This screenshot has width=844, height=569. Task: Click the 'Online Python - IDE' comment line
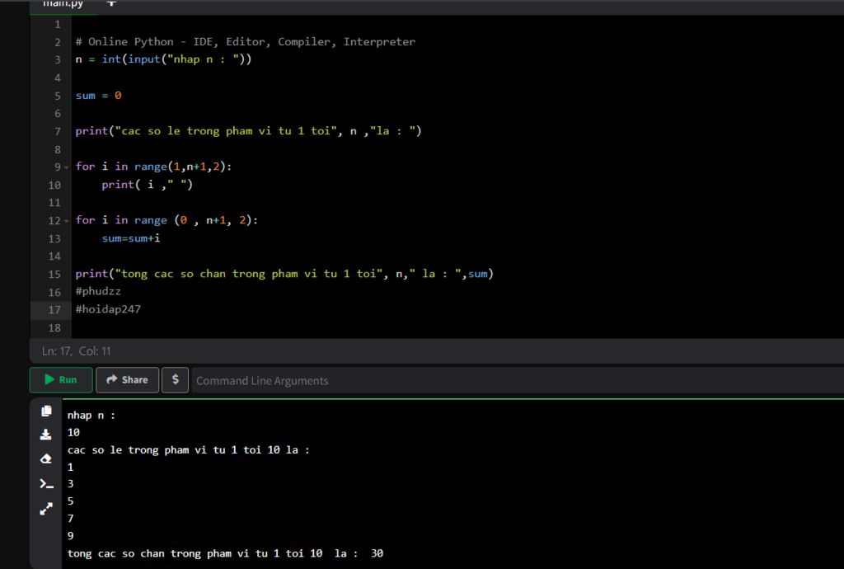coord(245,41)
